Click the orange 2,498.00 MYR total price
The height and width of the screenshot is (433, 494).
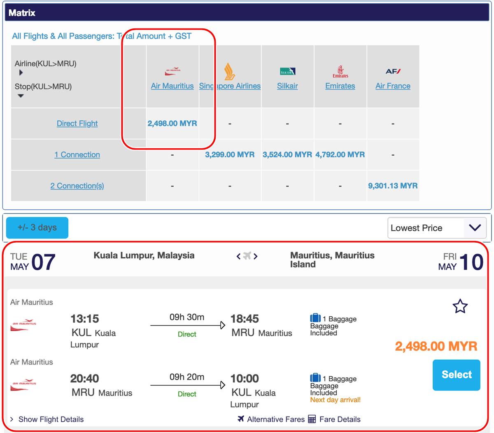pyautogui.click(x=436, y=346)
